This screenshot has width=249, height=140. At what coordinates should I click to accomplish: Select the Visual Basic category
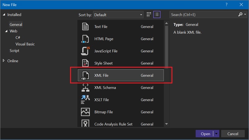tap(25, 44)
